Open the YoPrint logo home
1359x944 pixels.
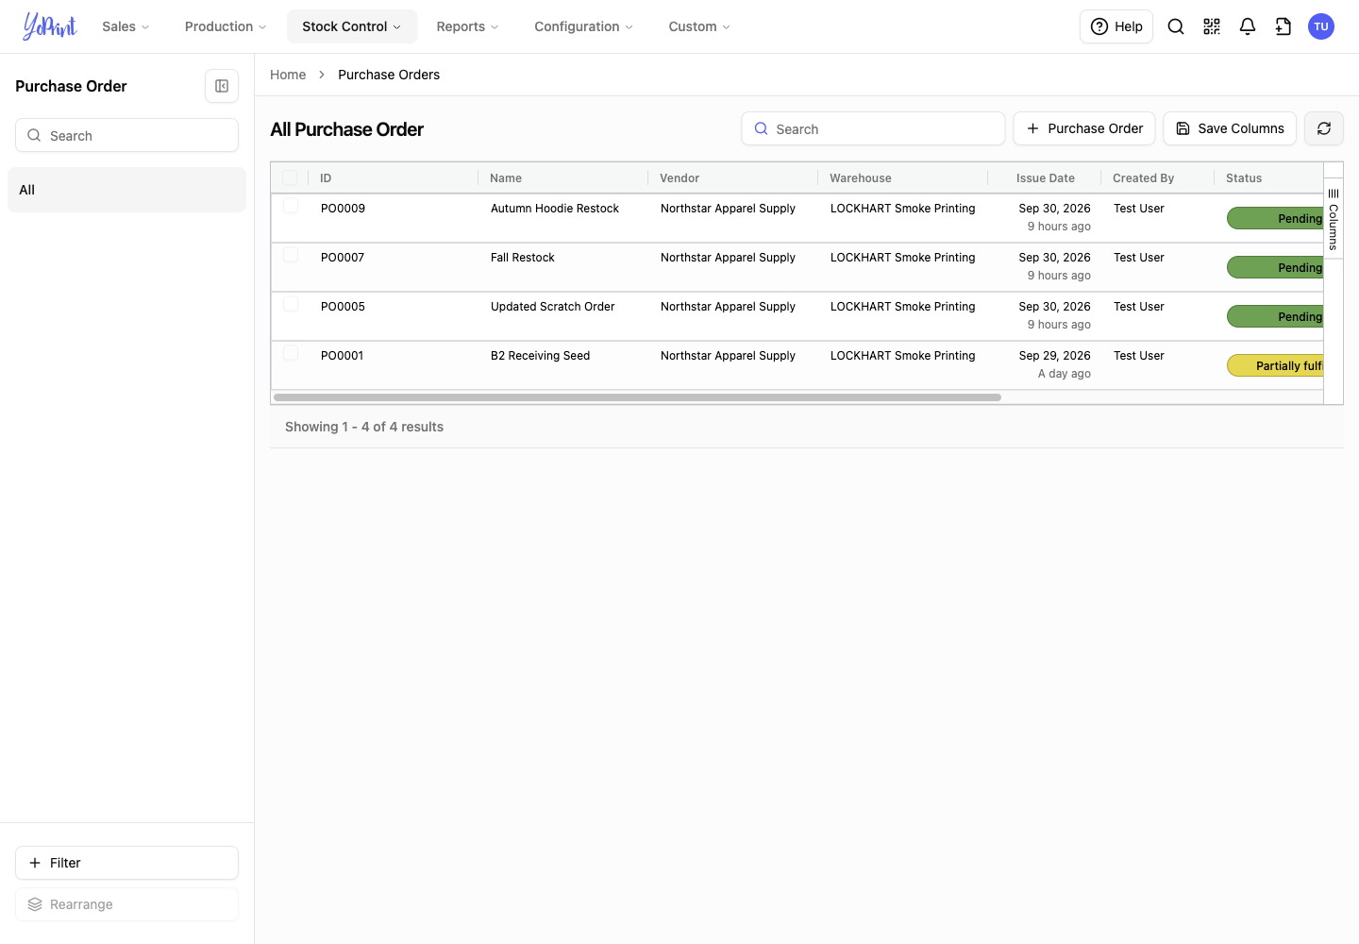[50, 26]
